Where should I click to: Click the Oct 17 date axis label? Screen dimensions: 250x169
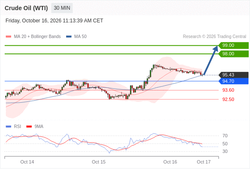(x=204, y=162)
